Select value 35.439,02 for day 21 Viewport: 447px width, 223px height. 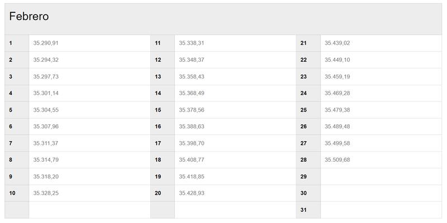pos(337,43)
